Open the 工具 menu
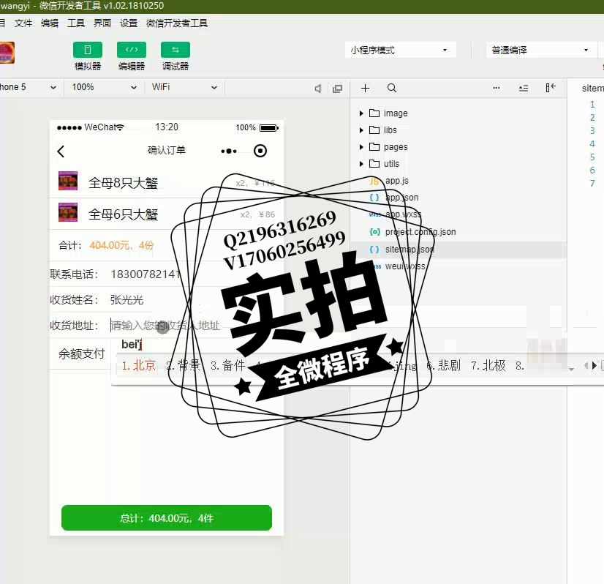Image resolution: width=604 pixels, height=584 pixels. (76, 23)
